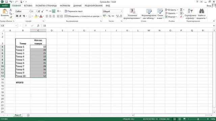Open Find & Select binoculars icon
This screenshot has height=121, width=216.
click(202, 11)
